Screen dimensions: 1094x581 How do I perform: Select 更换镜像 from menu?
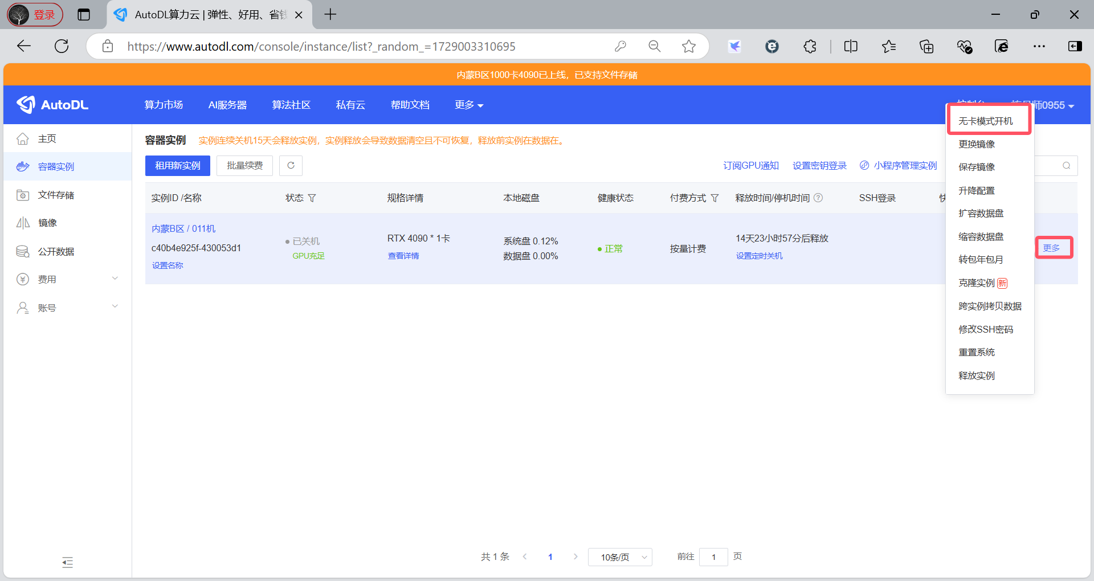pyautogui.click(x=977, y=144)
